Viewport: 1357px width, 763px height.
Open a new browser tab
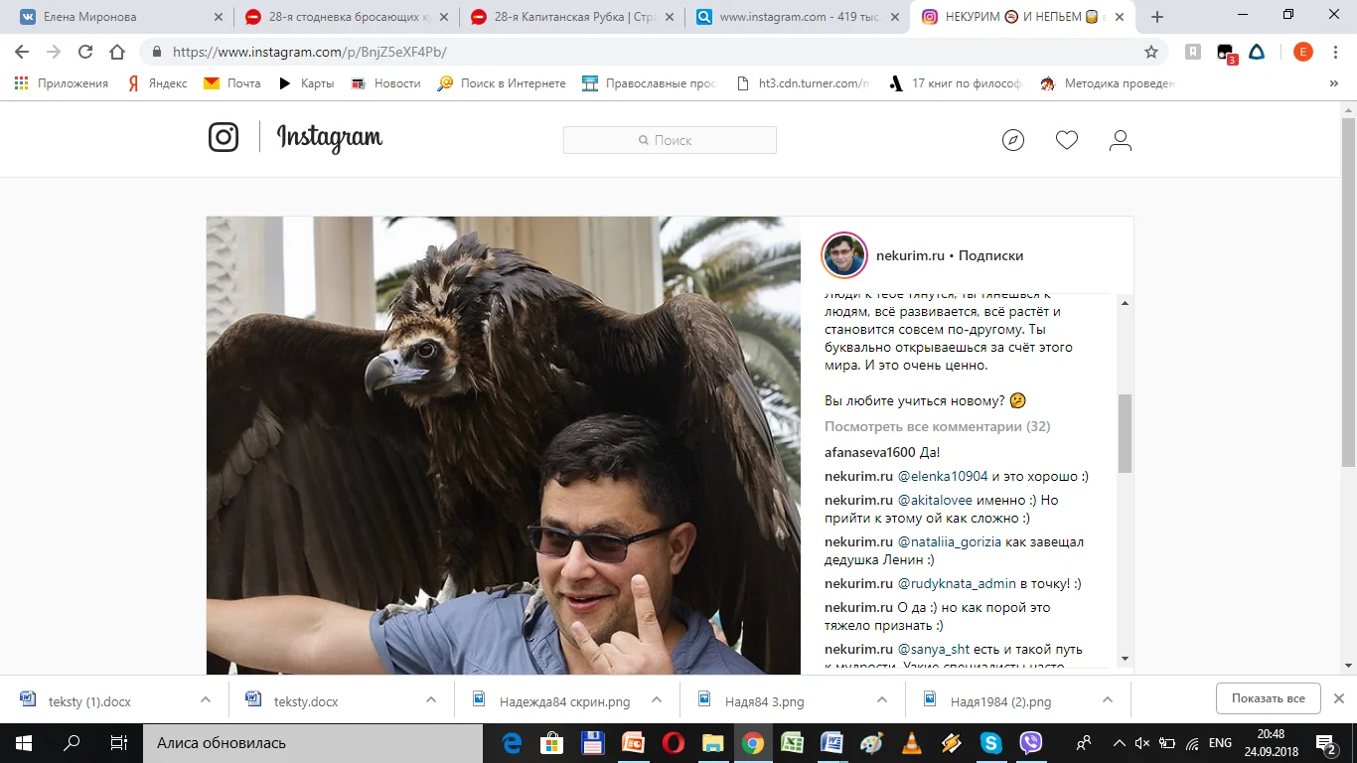pos(1157,17)
